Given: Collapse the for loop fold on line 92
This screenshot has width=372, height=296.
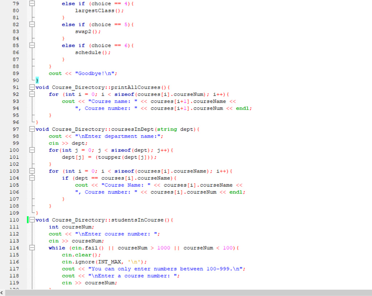Looking at the screenshot, I should point(32,94).
